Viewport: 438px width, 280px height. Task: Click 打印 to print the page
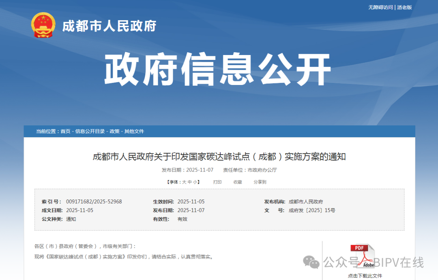tap(217, 182)
